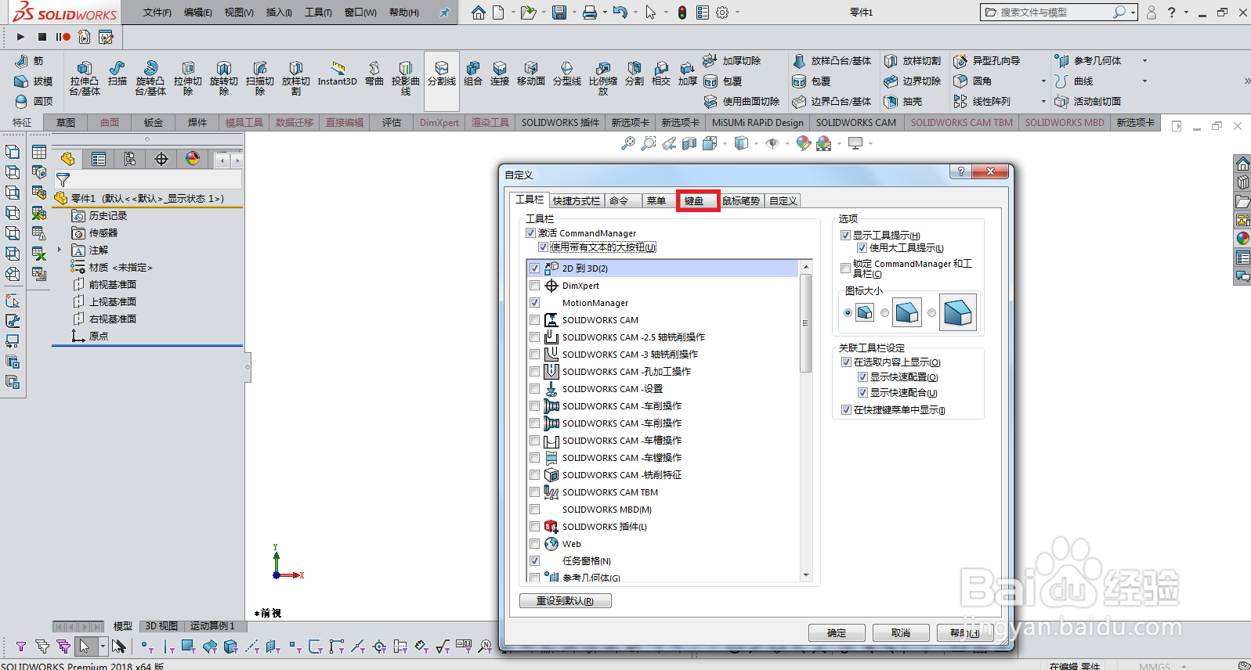Click the 确定 OK button

tap(837, 633)
